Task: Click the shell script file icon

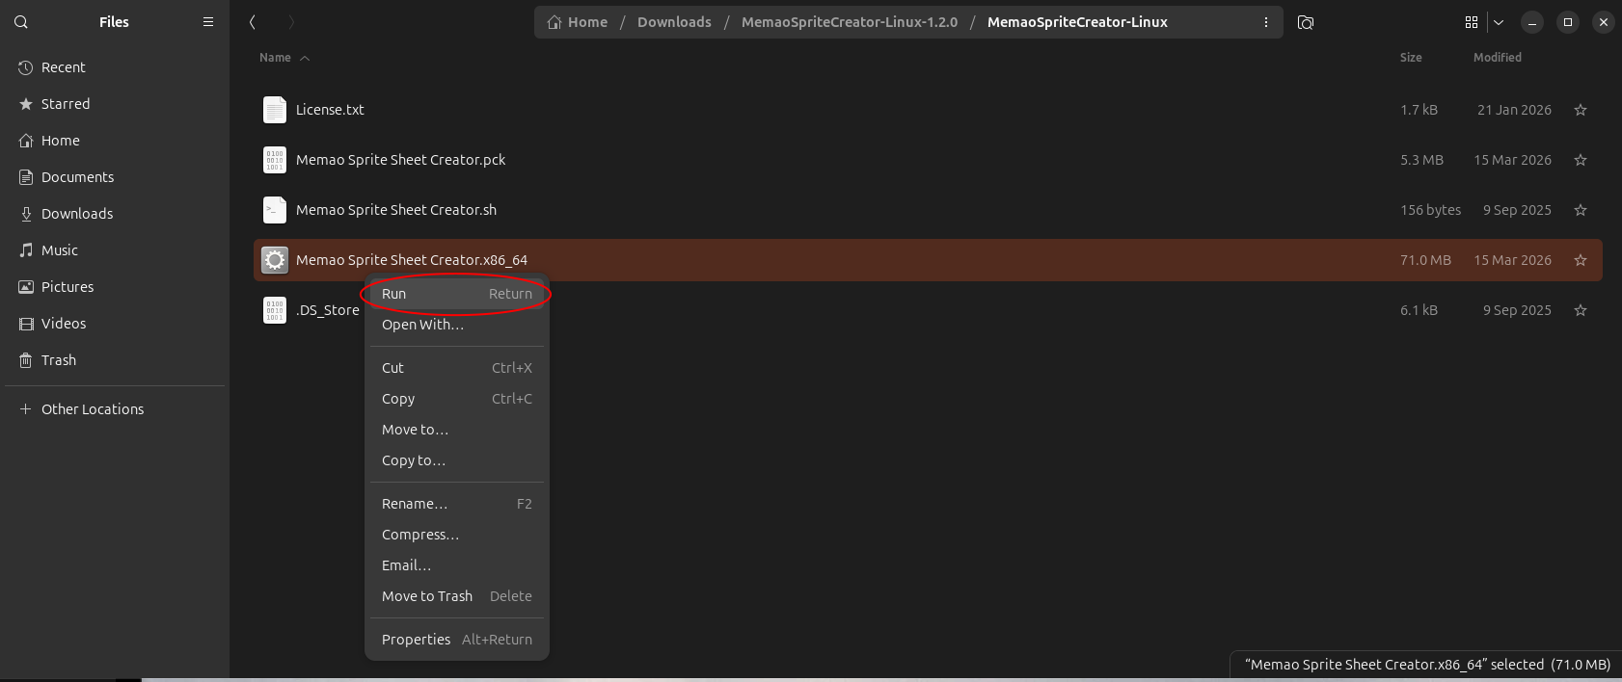Action: [275, 210]
